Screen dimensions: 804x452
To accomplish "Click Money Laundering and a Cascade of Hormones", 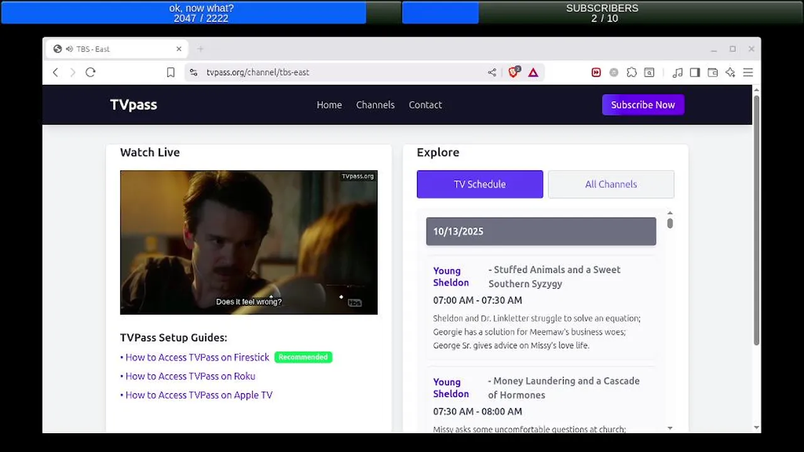I will 564,388.
